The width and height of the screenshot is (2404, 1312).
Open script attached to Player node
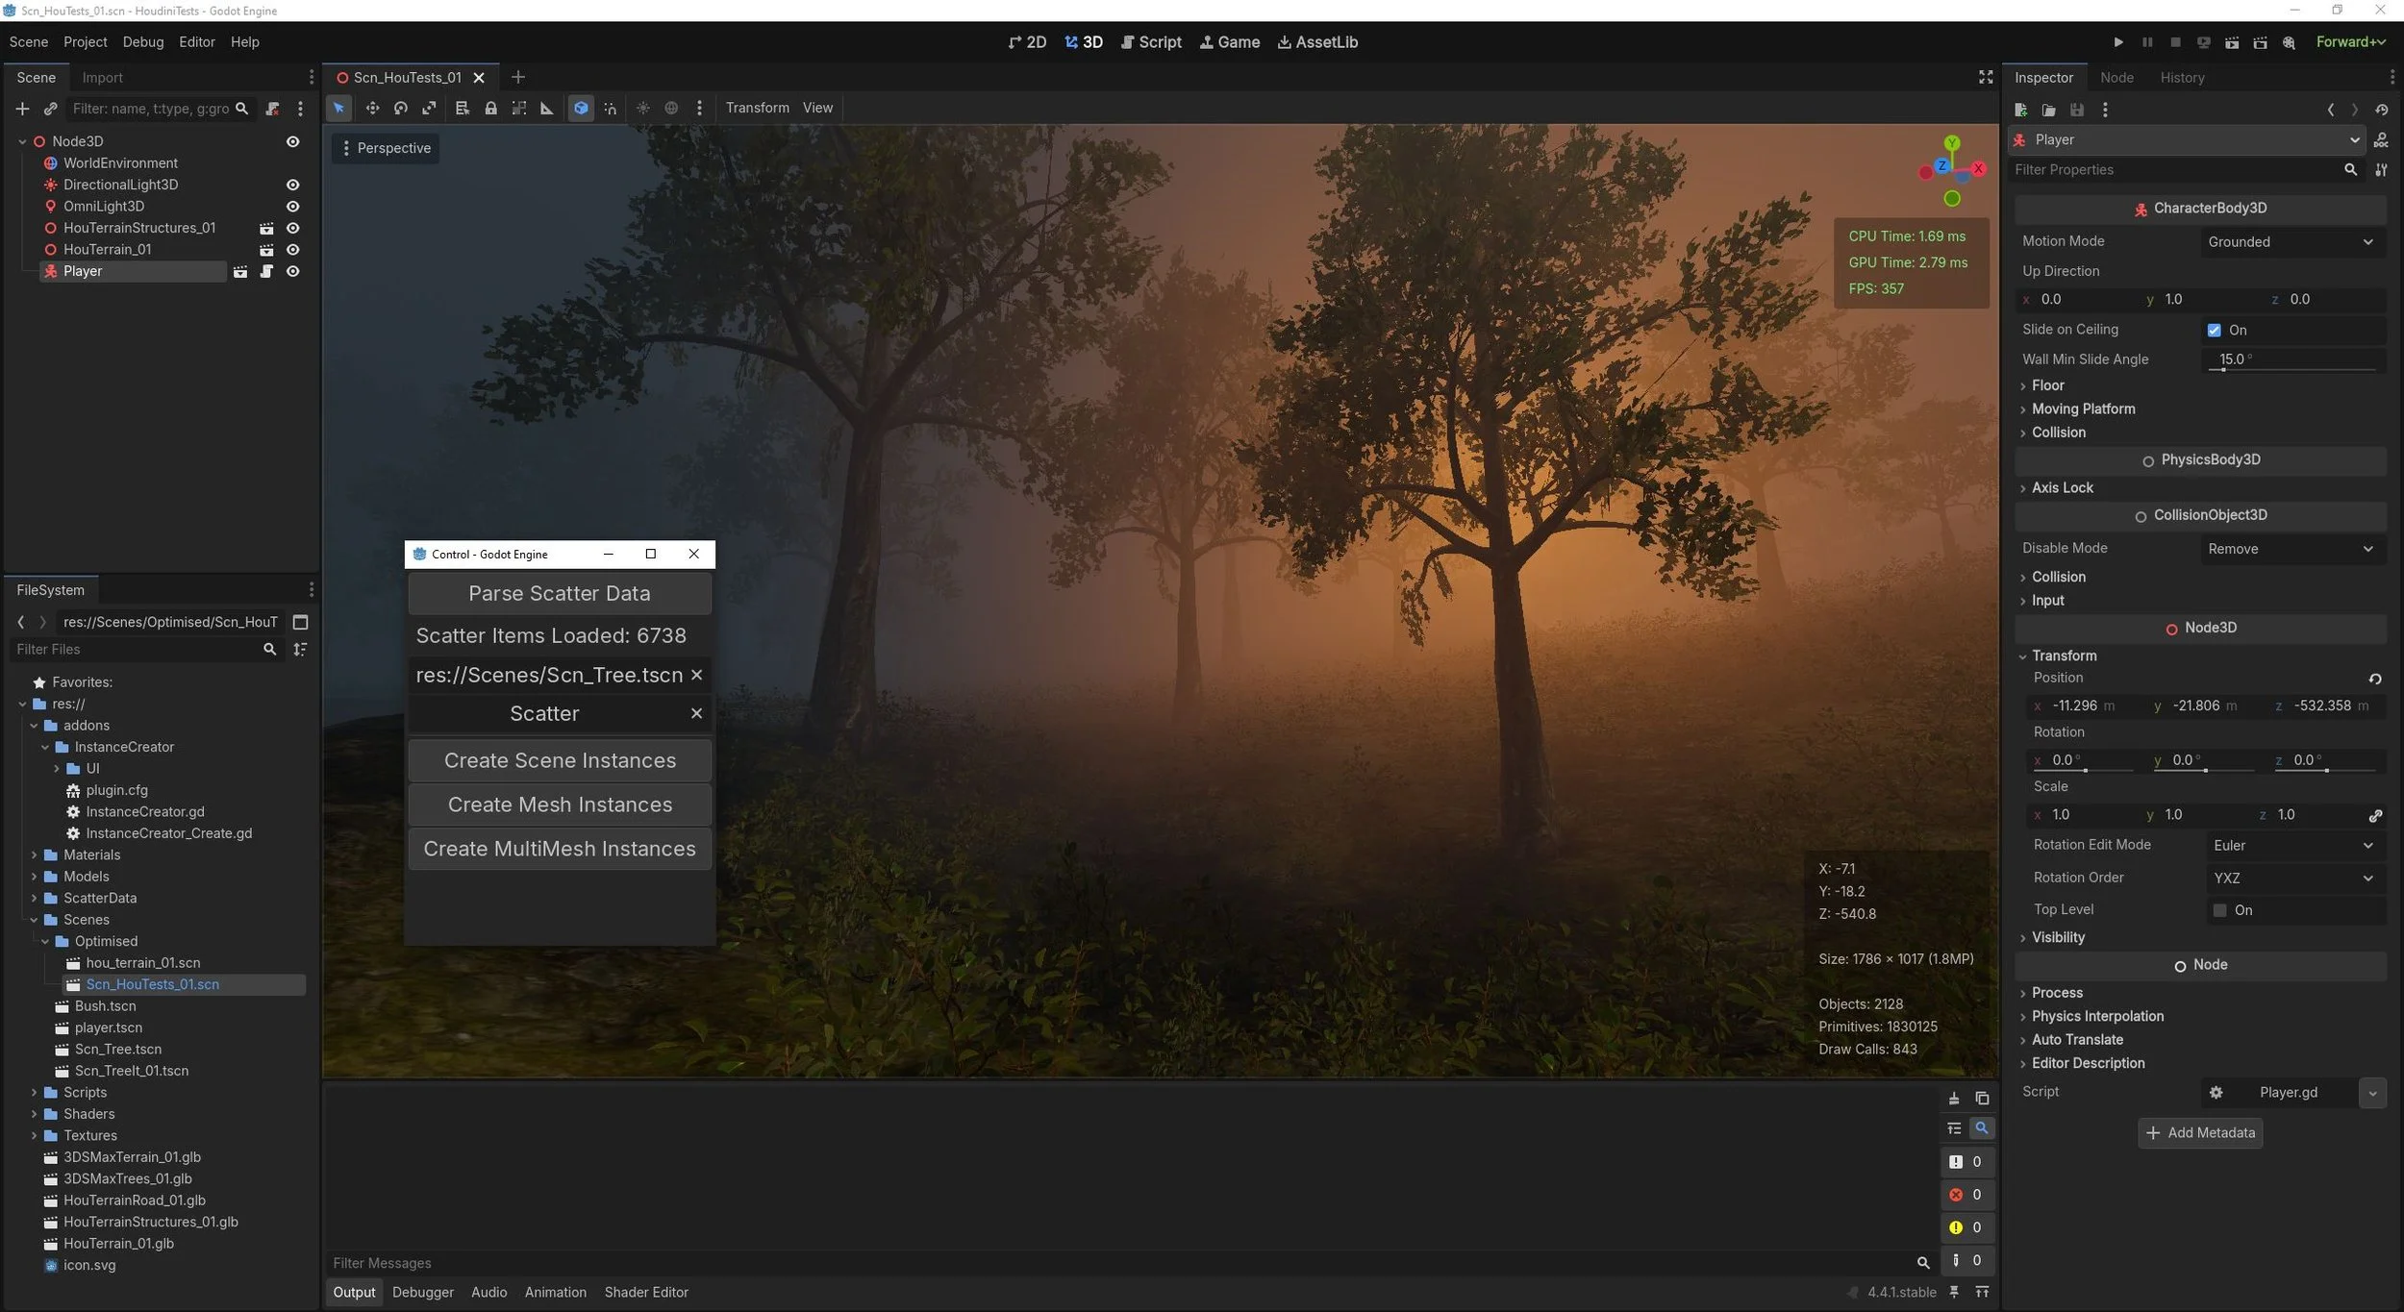[266, 271]
